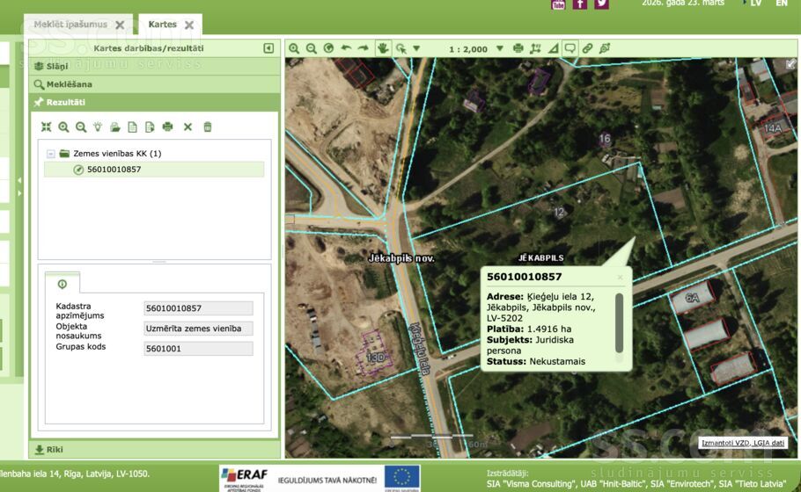Viewport: 801px width, 492px height.
Task: Click the lightbulb highlight icon in results
Action: point(98,127)
